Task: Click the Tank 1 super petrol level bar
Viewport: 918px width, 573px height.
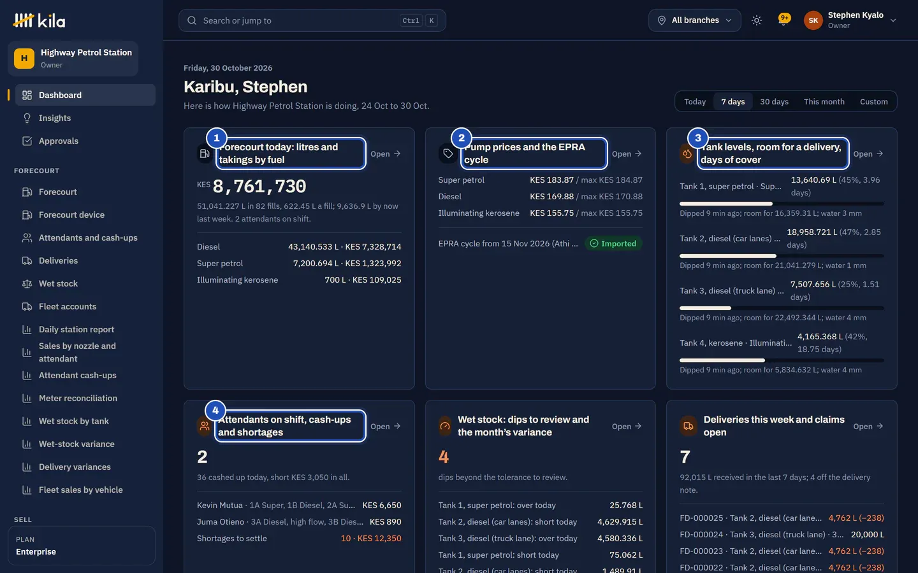Action: click(782, 204)
